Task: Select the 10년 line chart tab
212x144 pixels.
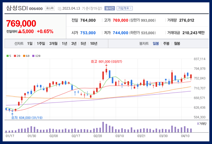Action: (x=94, y=43)
